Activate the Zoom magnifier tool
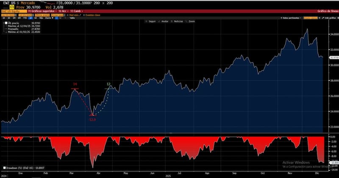Image resolution: width=339 pixels, height=178 pixels. 190,21
